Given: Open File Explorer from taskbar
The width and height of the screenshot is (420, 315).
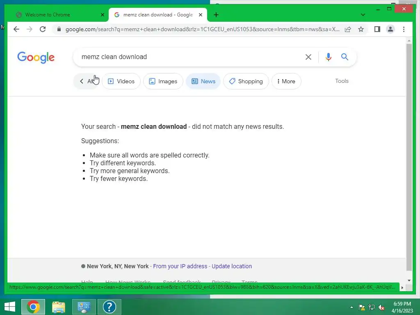Looking at the screenshot, I should pyautogui.click(x=58, y=307).
